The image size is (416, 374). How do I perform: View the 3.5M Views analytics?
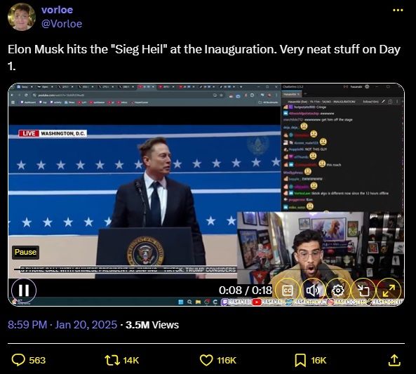coord(152,325)
